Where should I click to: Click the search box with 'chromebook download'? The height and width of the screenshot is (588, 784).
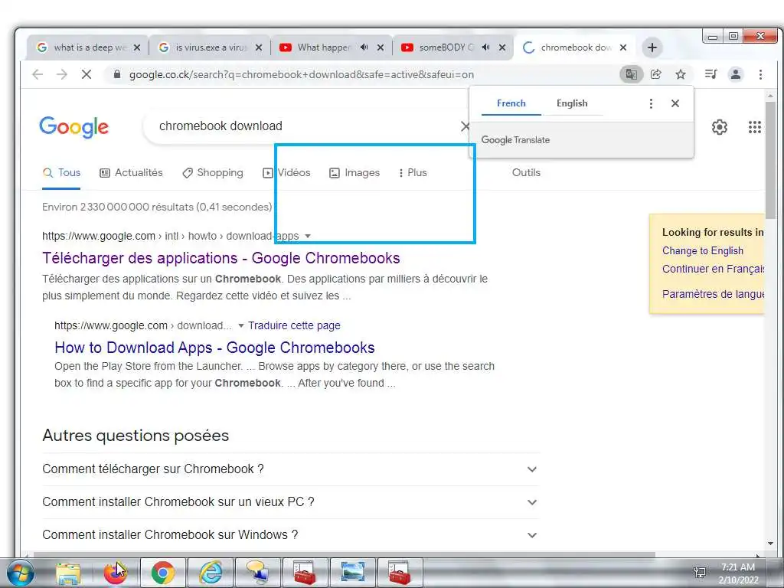coord(305,126)
